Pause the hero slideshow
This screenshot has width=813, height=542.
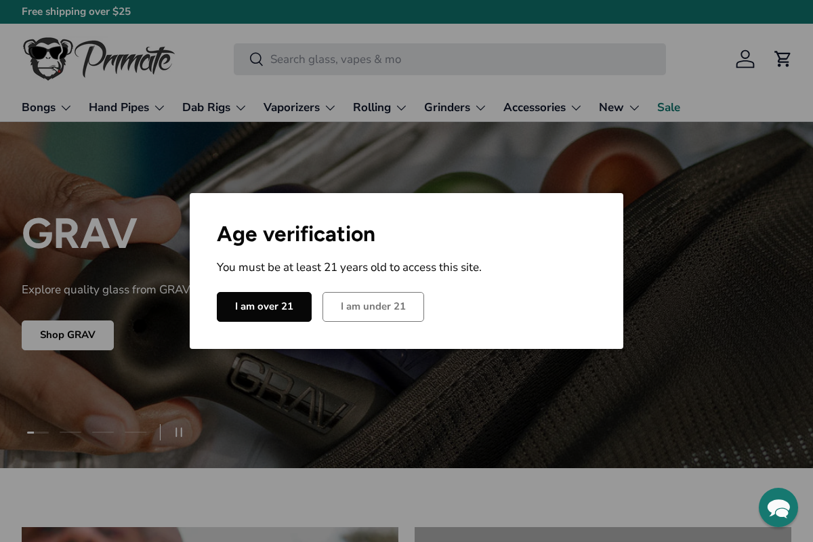179,432
